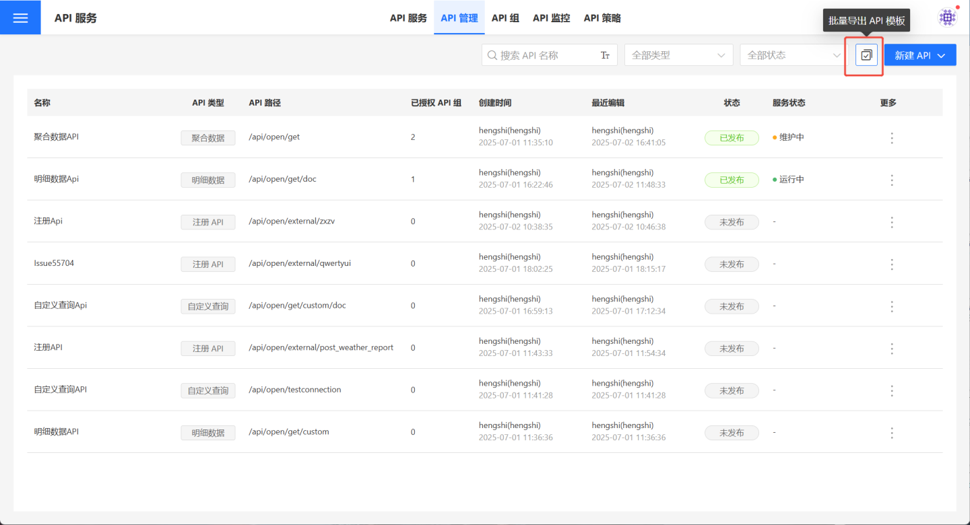Open the hamburger menu in top-left

point(20,17)
